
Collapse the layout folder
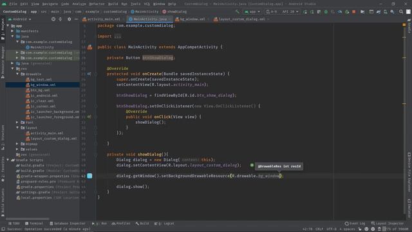click(x=17, y=128)
